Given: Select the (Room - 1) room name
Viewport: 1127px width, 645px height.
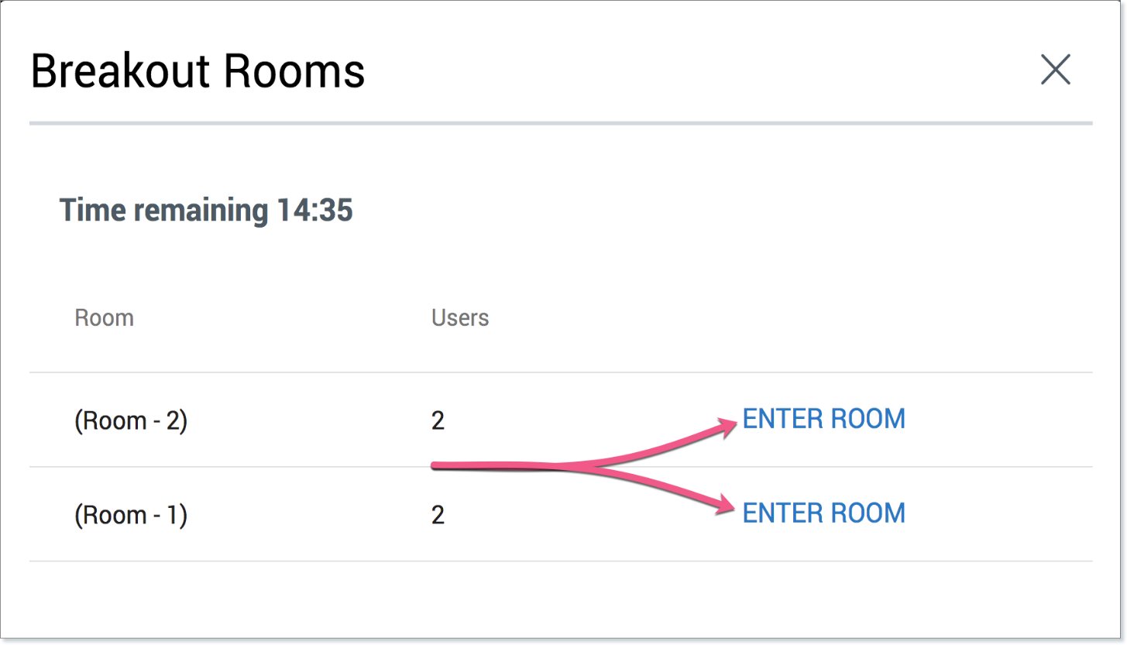Looking at the screenshot, I should [x=131, y=514].
